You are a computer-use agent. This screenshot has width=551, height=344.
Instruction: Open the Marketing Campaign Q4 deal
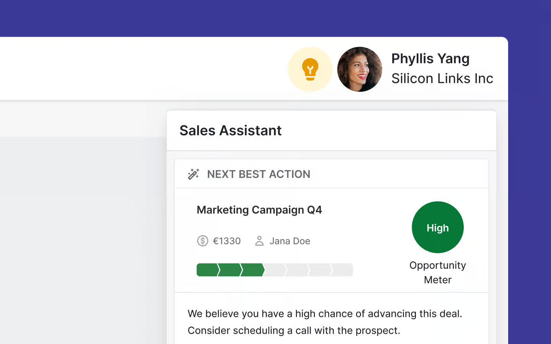pos(259,210)
